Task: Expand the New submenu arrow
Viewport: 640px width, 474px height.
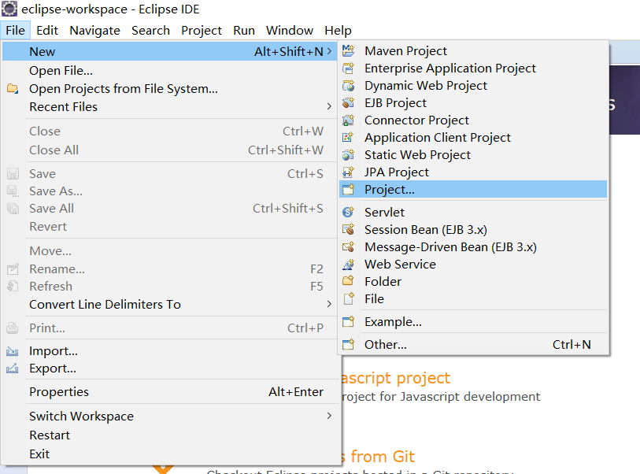Action: pos(329,51)
